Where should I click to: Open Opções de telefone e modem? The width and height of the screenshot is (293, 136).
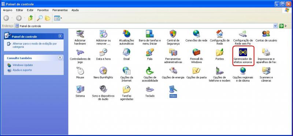point(219,74)
